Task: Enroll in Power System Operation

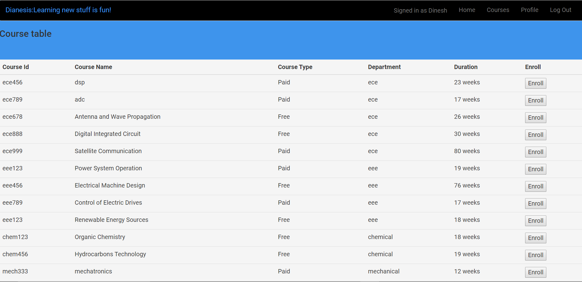Action: pyautogui.click(x=536, y=169)
